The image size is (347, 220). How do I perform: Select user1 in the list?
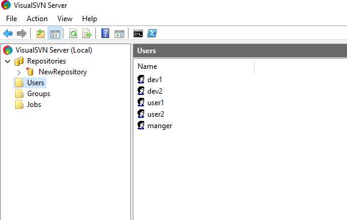click(x=156, y=103)
